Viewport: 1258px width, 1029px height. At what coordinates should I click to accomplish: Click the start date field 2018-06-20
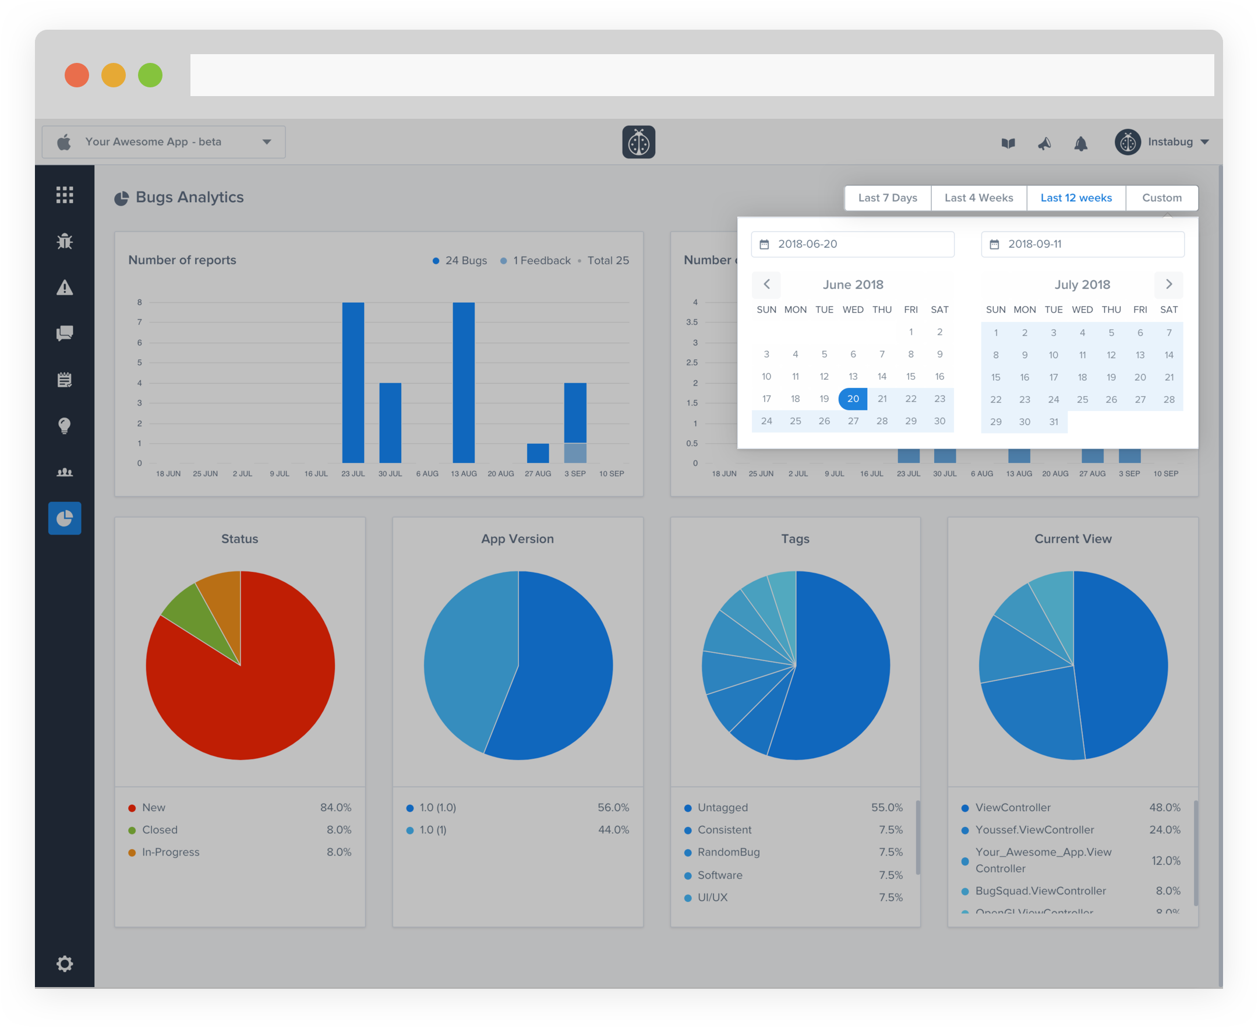point(853,244)
